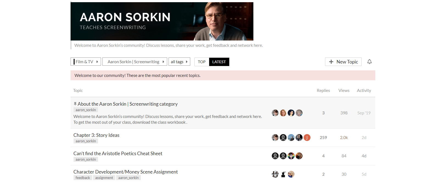Screen dimensions: 431x182
Task: Click the feedback tag
Action: click(x=83, y=178)
